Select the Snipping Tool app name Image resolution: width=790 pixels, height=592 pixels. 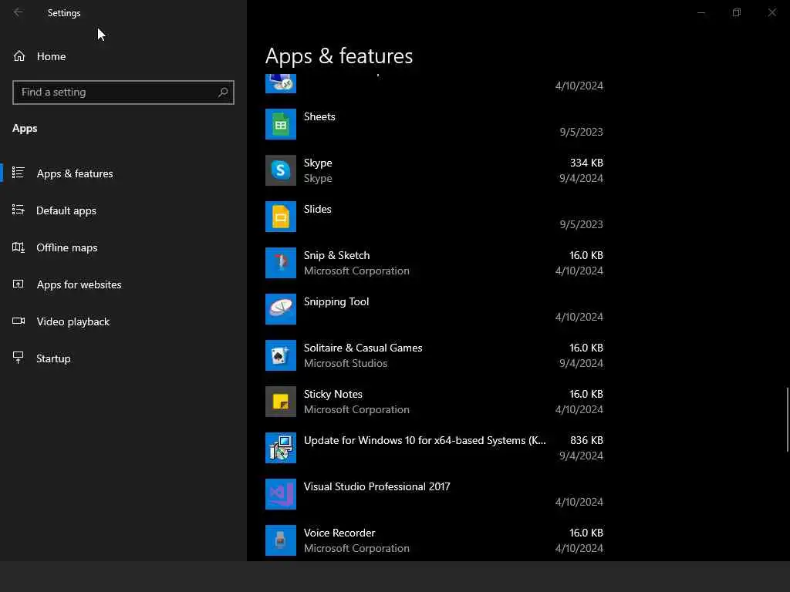[336, 302]
